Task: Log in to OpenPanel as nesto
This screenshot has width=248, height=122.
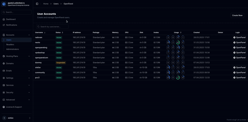Action: [x=239, y=43]
